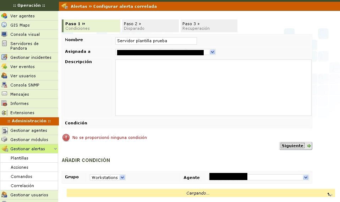The width and height of the screenshot is (340, 202).
Task: Open the Grupo Workstations dropdown
Action: [x=122, y=178]
